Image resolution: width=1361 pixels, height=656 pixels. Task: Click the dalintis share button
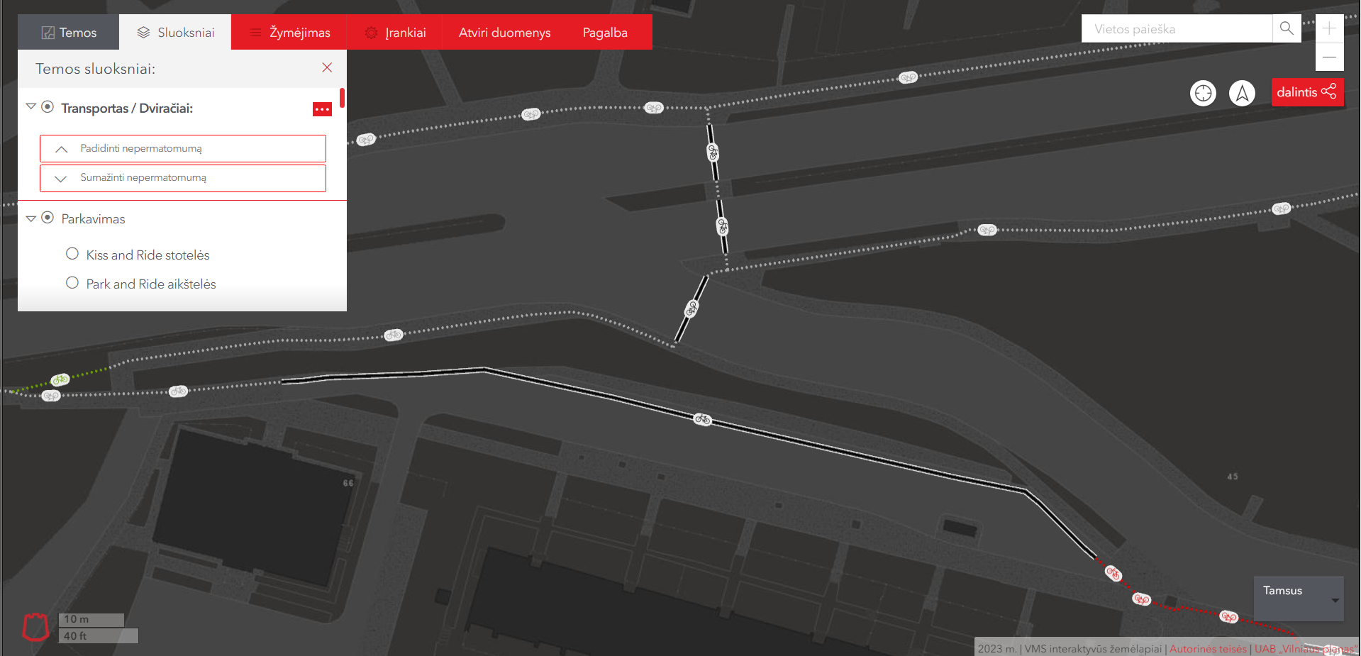[1306, 92]
